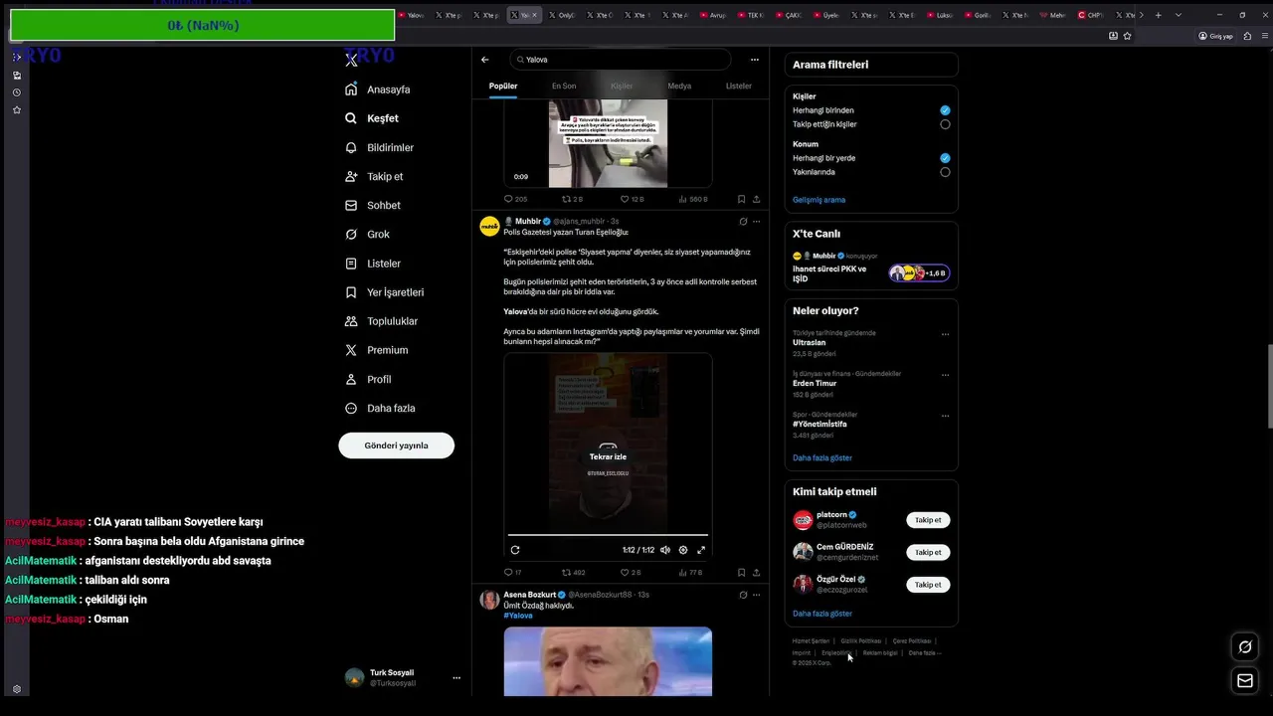Viewport: 1273px width, 716px height.
Task: Bookmark the Muhbir post
Action: [741, 573]
